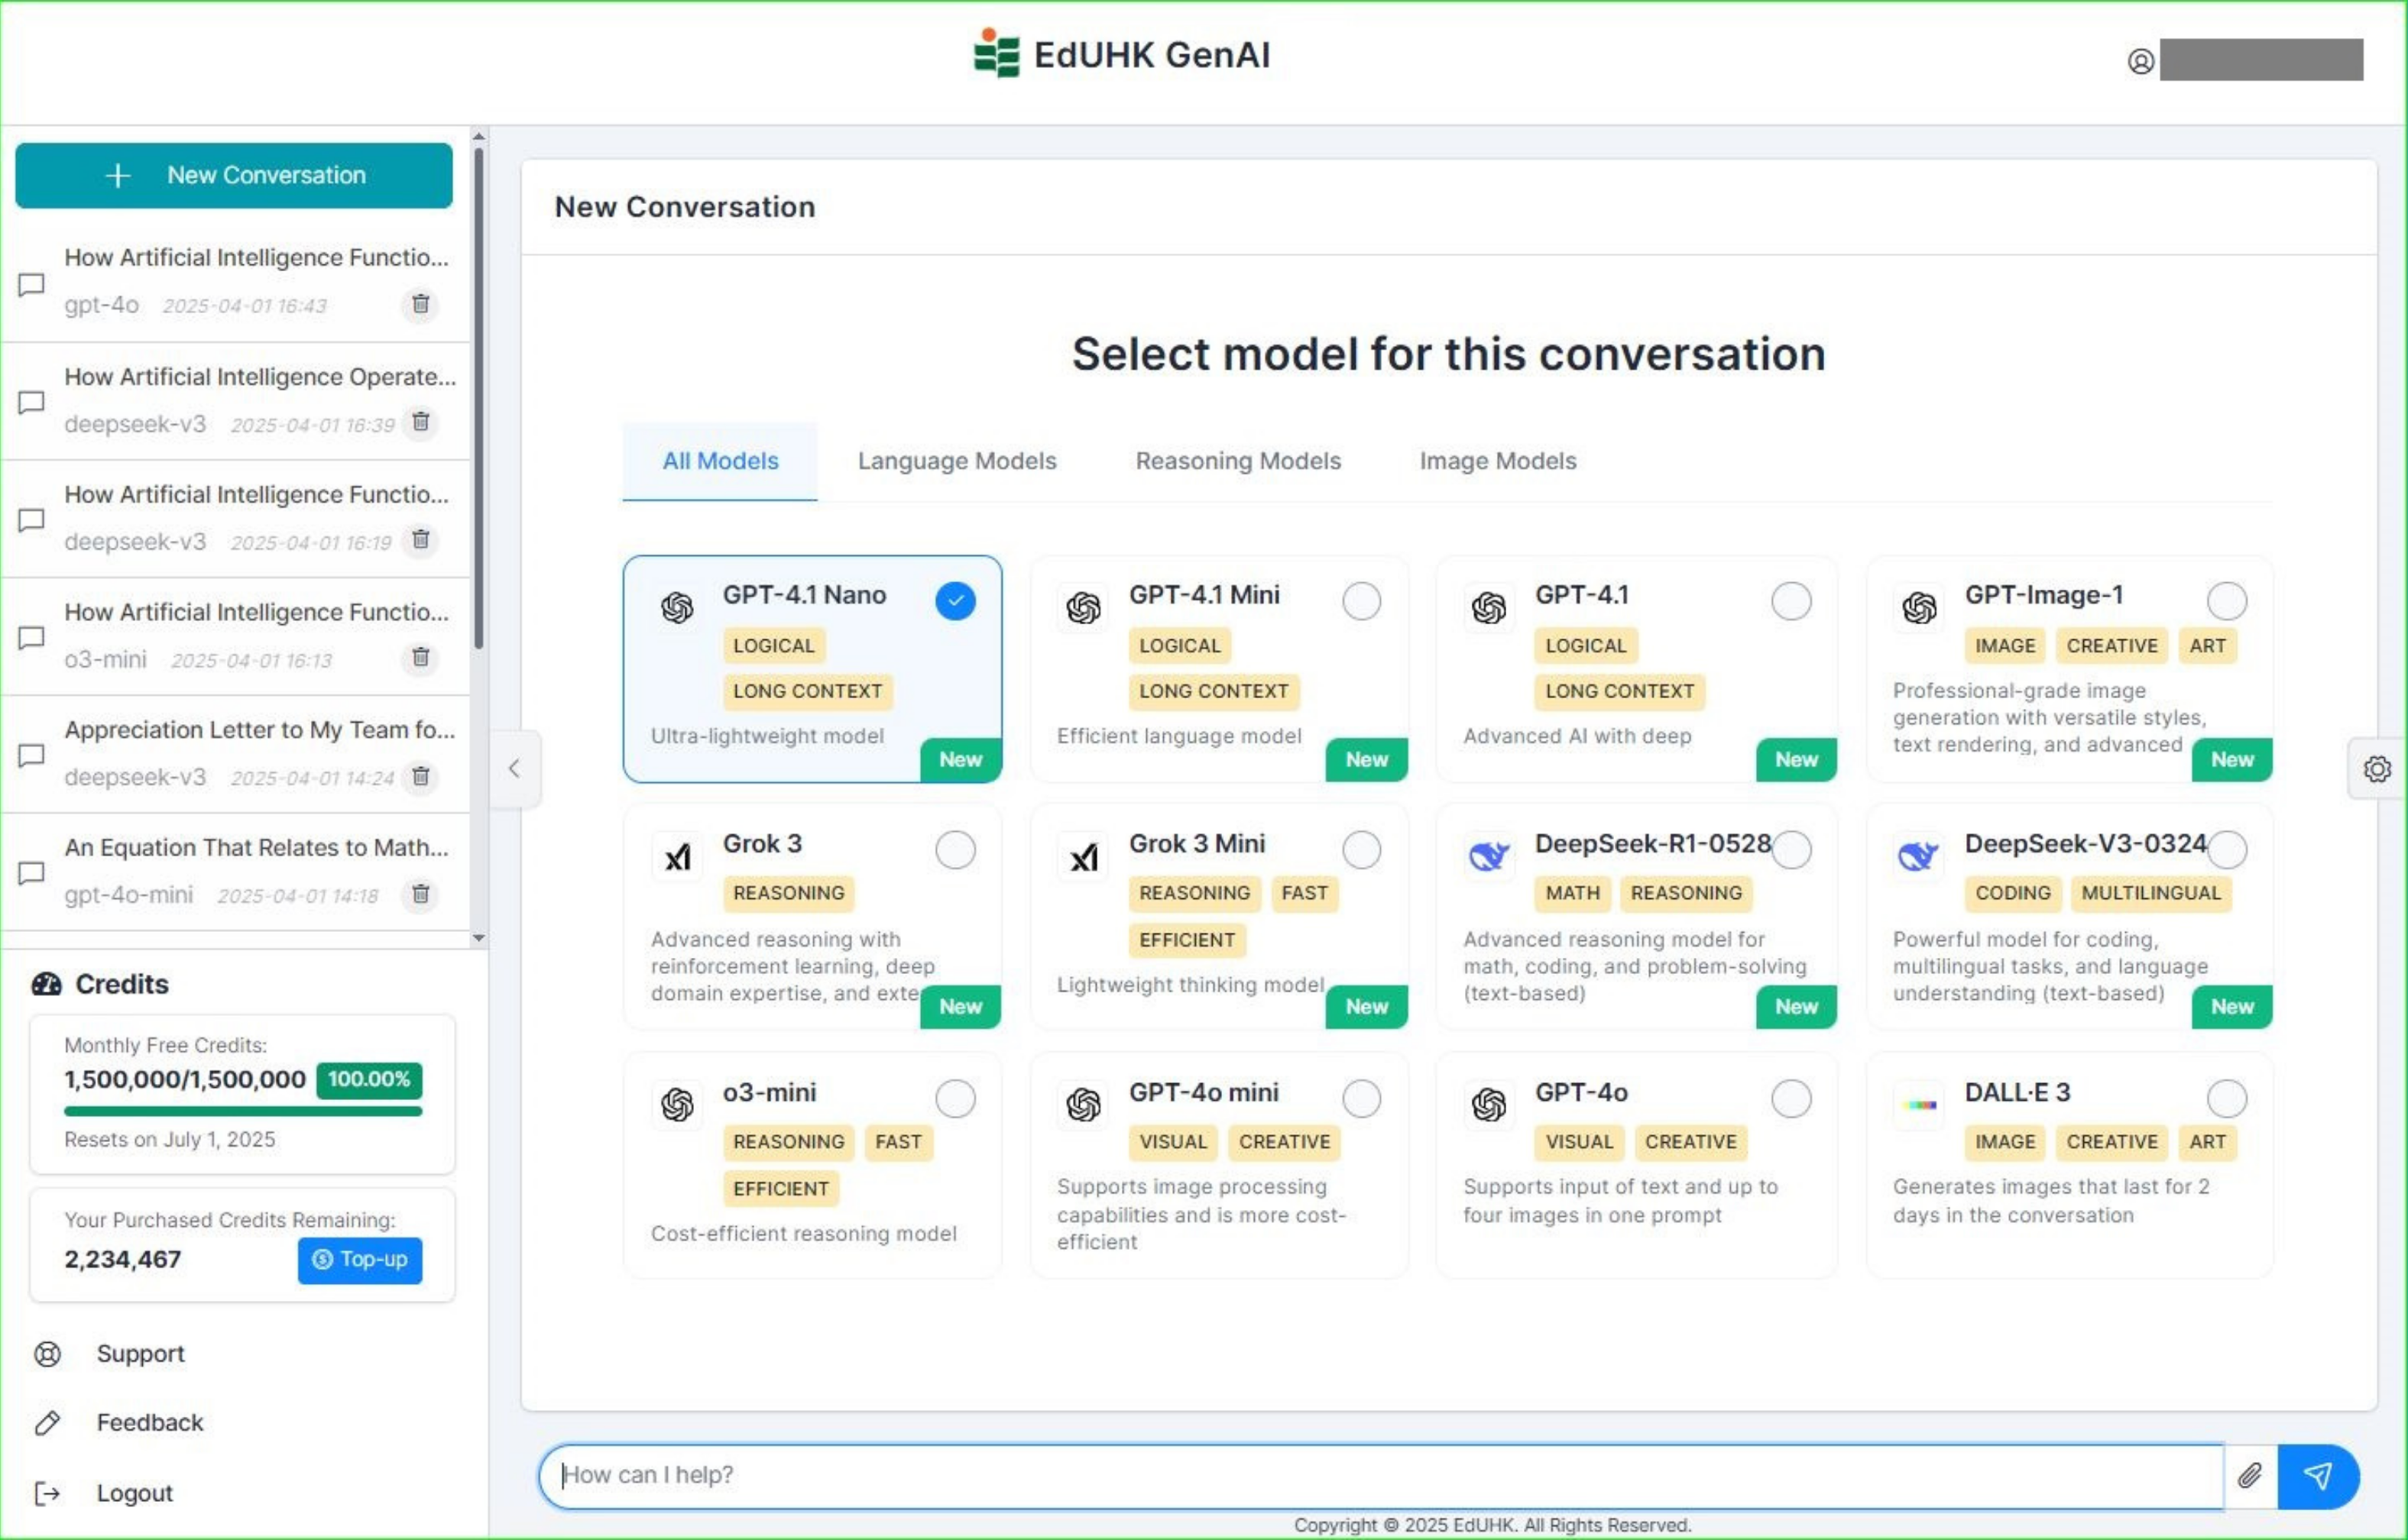Click the Grok 3 Mini xAI logo
The height and width of the screenshot is (1540, 2408).
point(1084,856)
